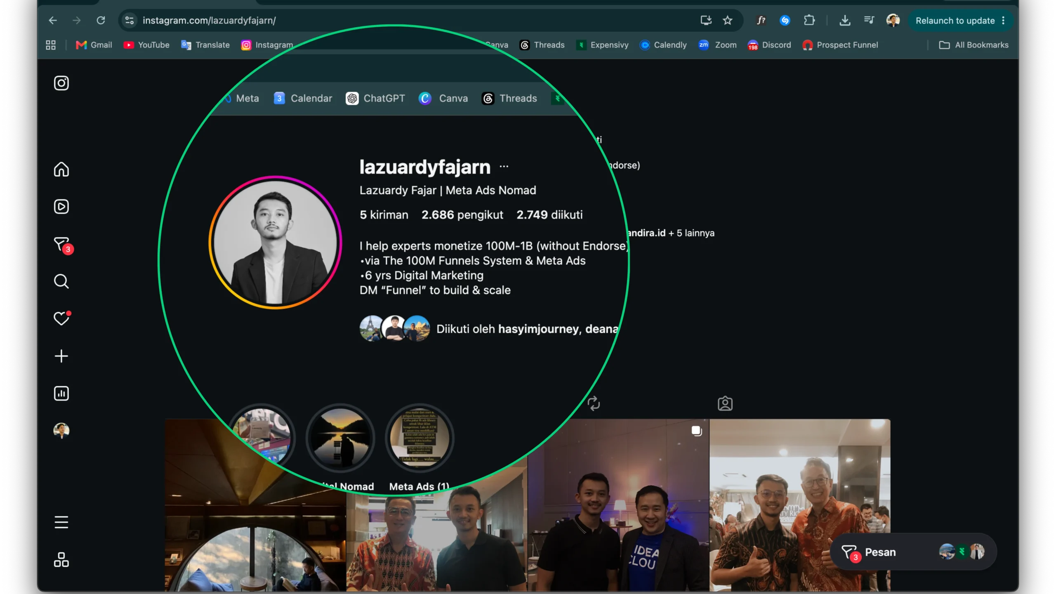Switch to the Reposts tab

tap(594, 403)
